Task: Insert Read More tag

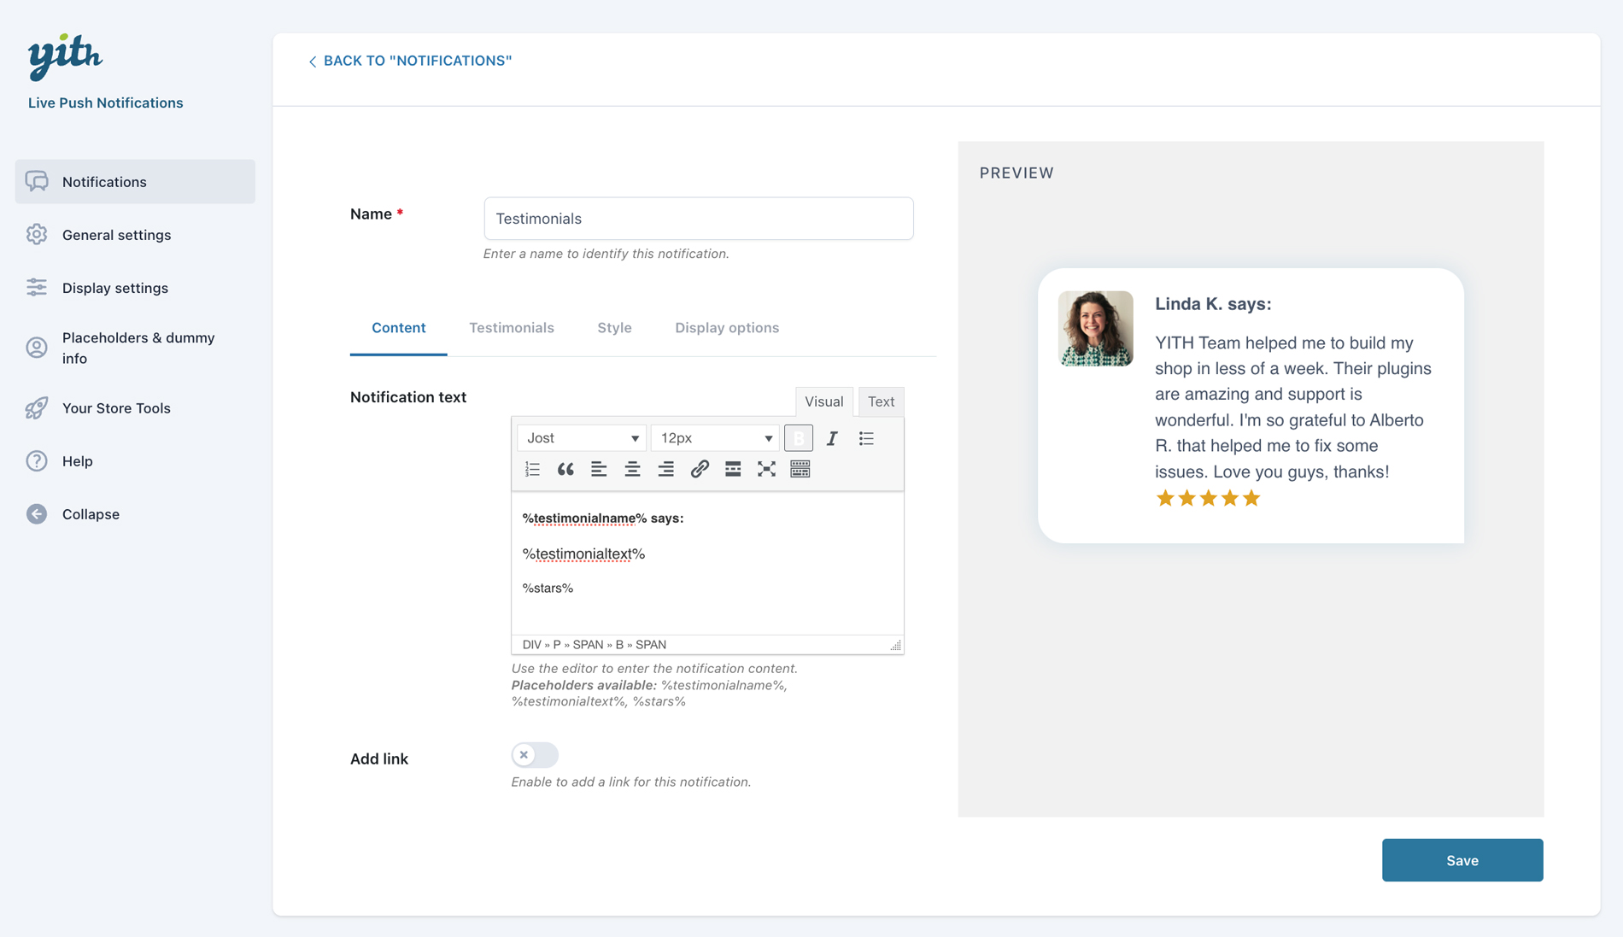Action: [x=733, y=469]
